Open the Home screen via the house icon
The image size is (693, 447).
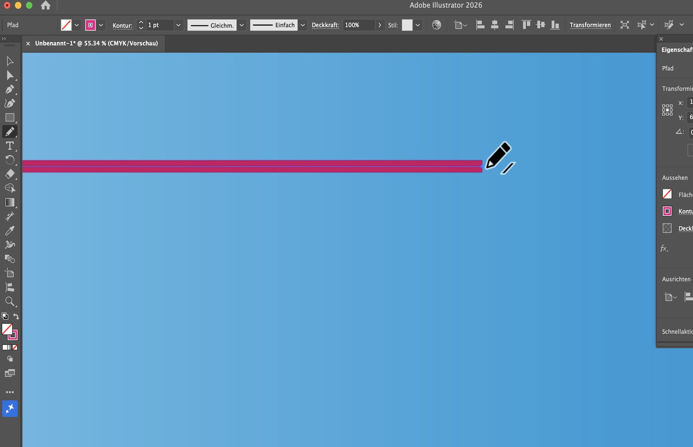(x=45, y=5)
